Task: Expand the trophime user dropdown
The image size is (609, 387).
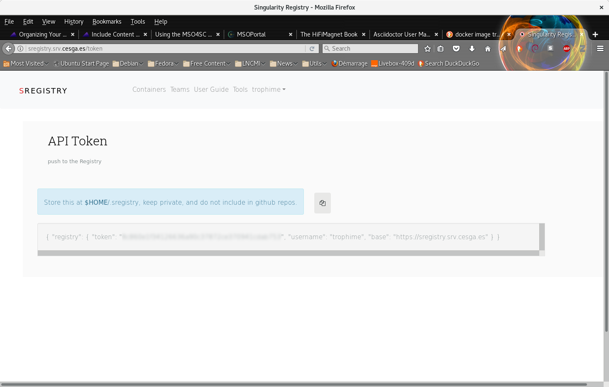Action: (x=269, y=90)
